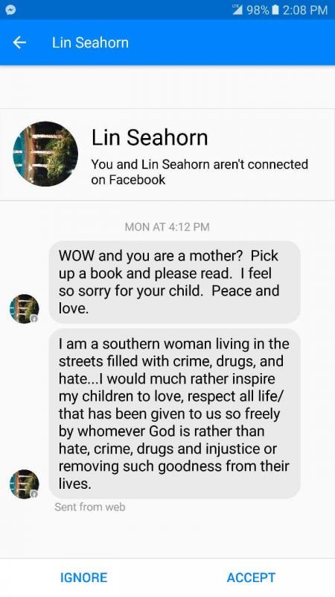Tap the 2:08 PM clock in status bar
The height and width of the screenshot is (597, 335).
point(305,10)
